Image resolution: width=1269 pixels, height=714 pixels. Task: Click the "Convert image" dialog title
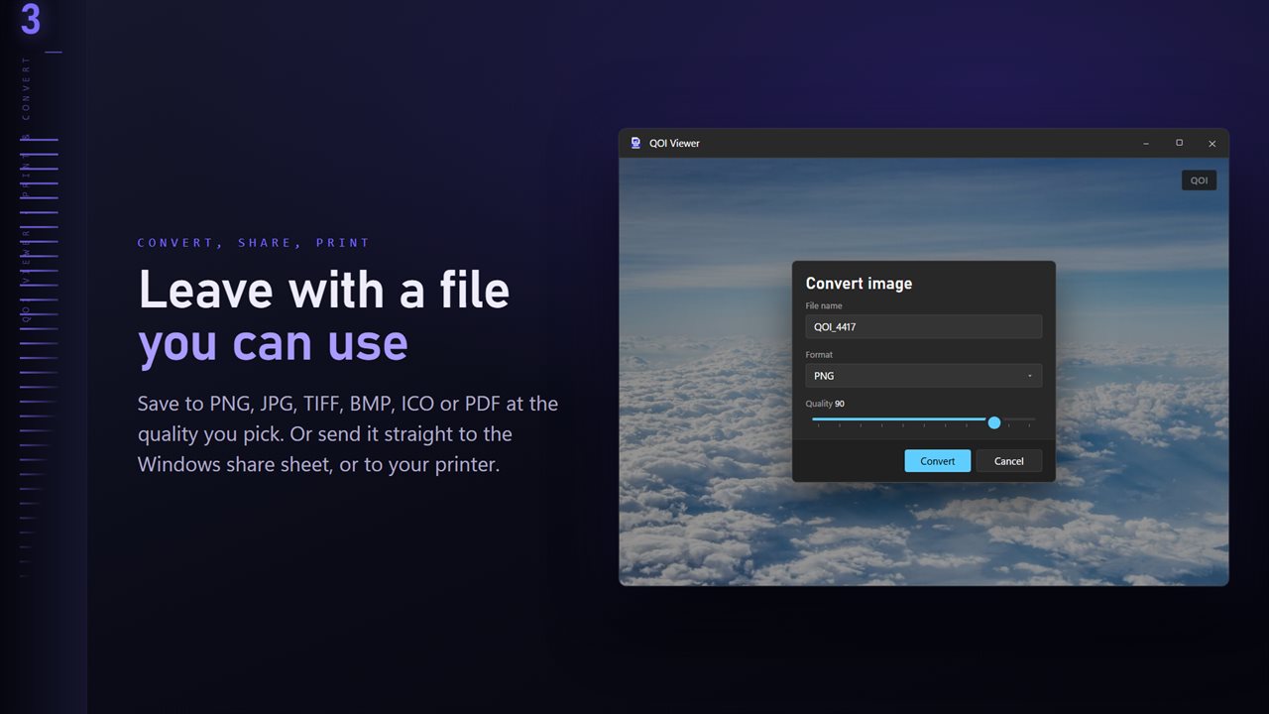pos(859,284)
